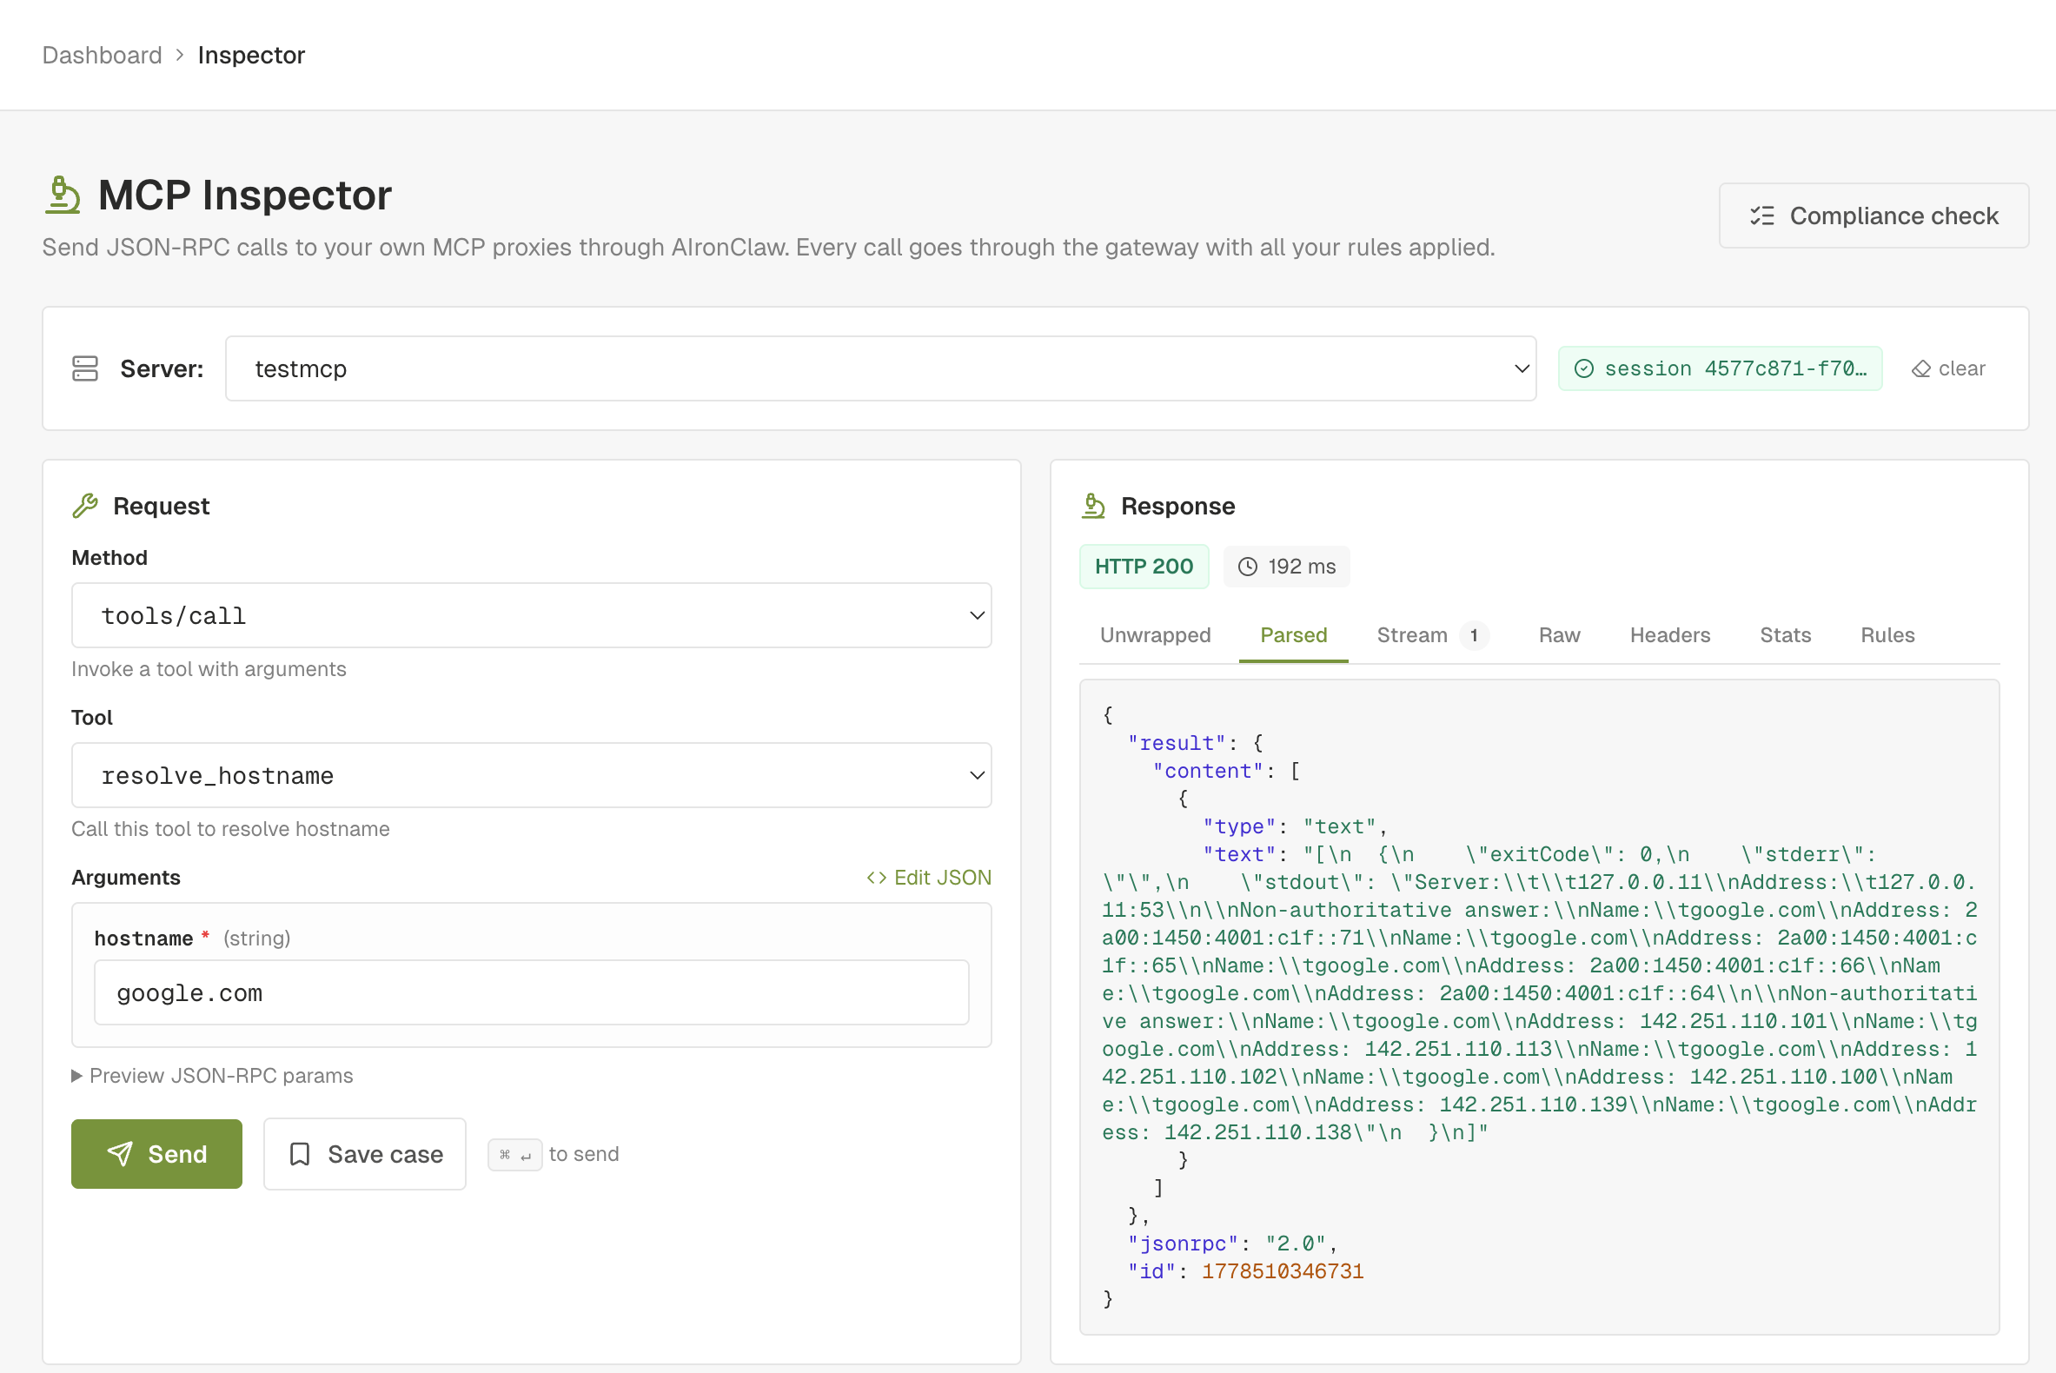Click the 192 ms latency badge
The width and height of the screenshot is (2056, 1373).
1286,567
